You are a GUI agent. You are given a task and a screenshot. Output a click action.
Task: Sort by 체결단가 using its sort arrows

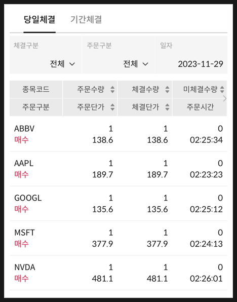[x=167, y=107]
